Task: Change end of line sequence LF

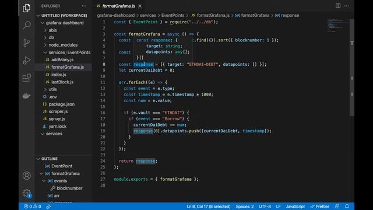Action: 278,206
